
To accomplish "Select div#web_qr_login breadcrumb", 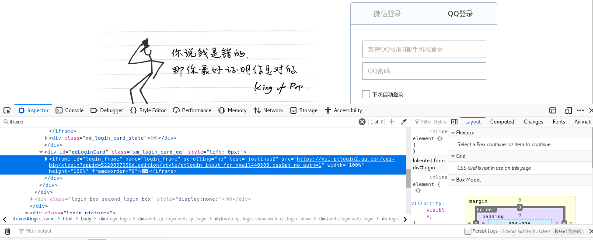I will [x=172, y=219].
